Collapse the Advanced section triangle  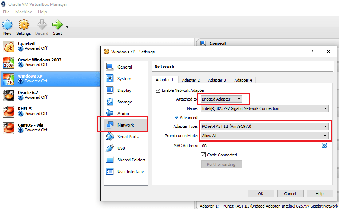click(x=176, y=117)
